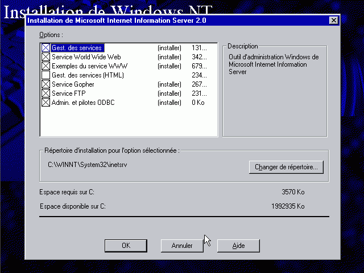Click the dialog title bar text
Image resolution: width=364 pixels, height=273 pixels.
(117, 21)
